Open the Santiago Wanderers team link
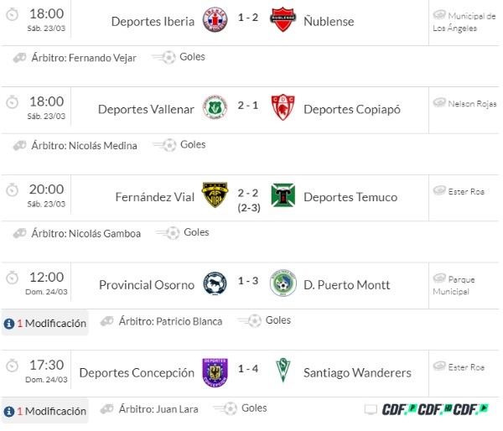Screen dimensions: 503x431 357,373
